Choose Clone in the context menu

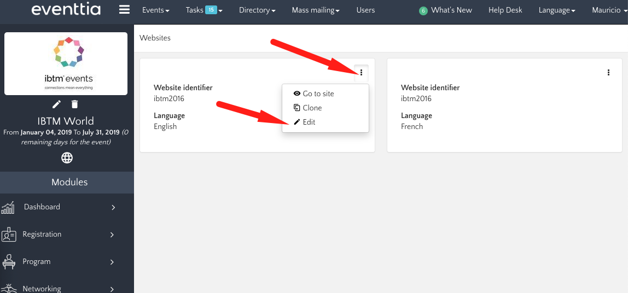pos(312,108)
